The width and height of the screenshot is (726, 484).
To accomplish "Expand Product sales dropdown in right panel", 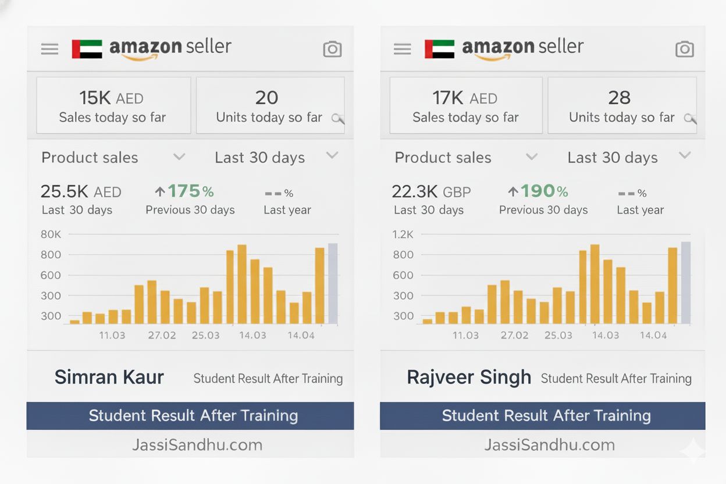I will click(532, 156).
